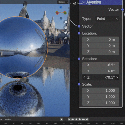
Task: Play animation forward
Action: pyautogui.click(x=80, y=119)
